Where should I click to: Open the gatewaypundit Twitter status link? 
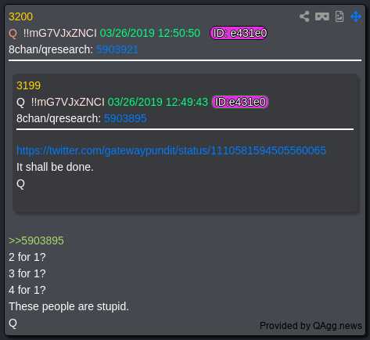pyautogui.click(x=171, y=150)
